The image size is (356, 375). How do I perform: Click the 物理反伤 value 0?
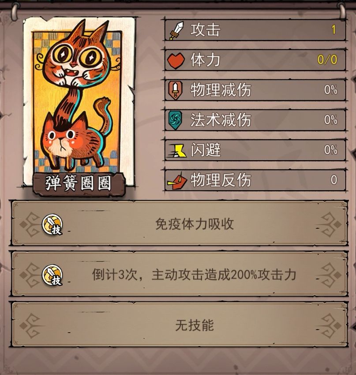pos(334,180)
